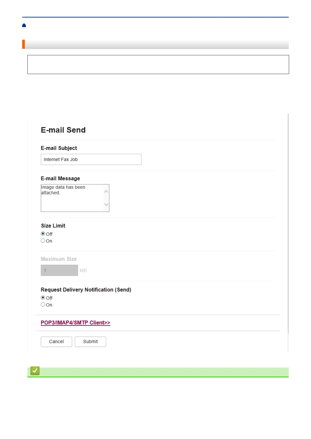This screenshot has height=439, width=311.
Task: Click the On label under Delivery Notification
Action: point(49,305)
